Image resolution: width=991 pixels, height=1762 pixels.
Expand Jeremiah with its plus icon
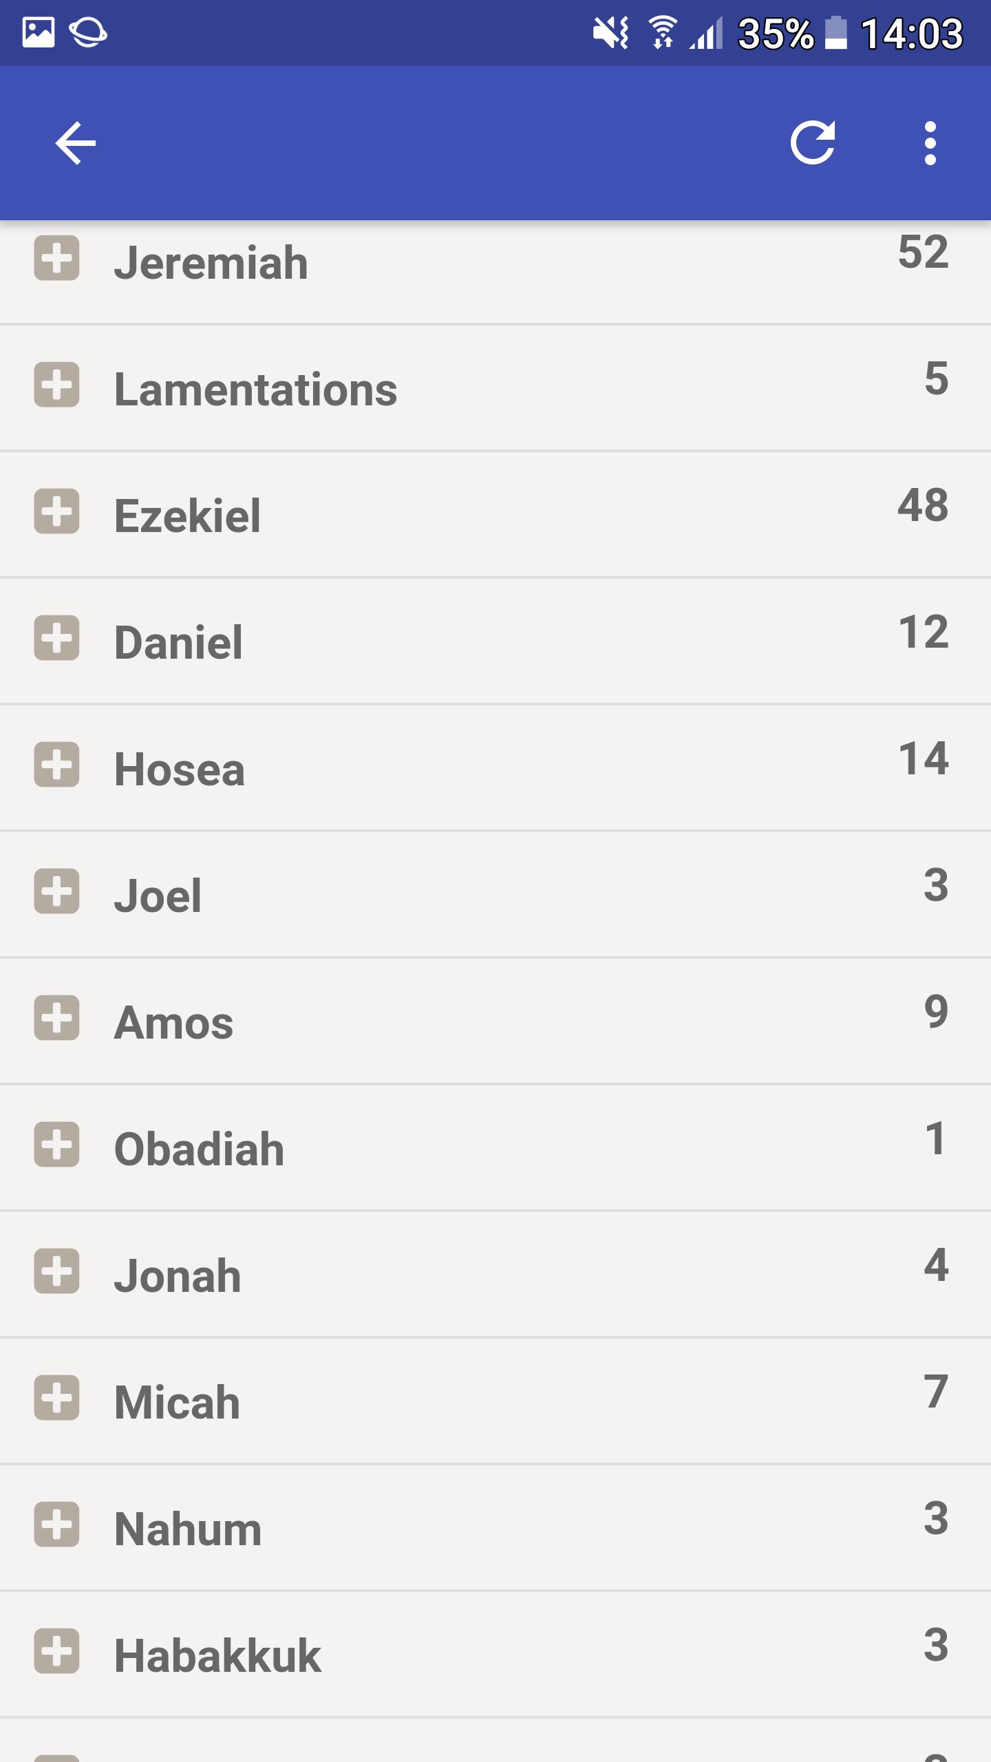[56, 258]
